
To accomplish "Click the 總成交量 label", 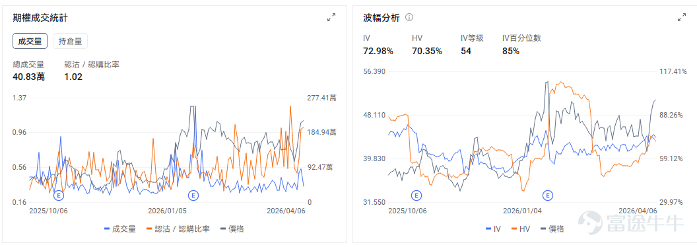I will tap(28, 65).
